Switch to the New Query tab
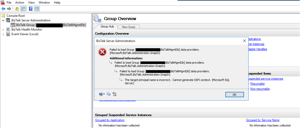This screenshot has height=128, width=300. coord(129,27)
